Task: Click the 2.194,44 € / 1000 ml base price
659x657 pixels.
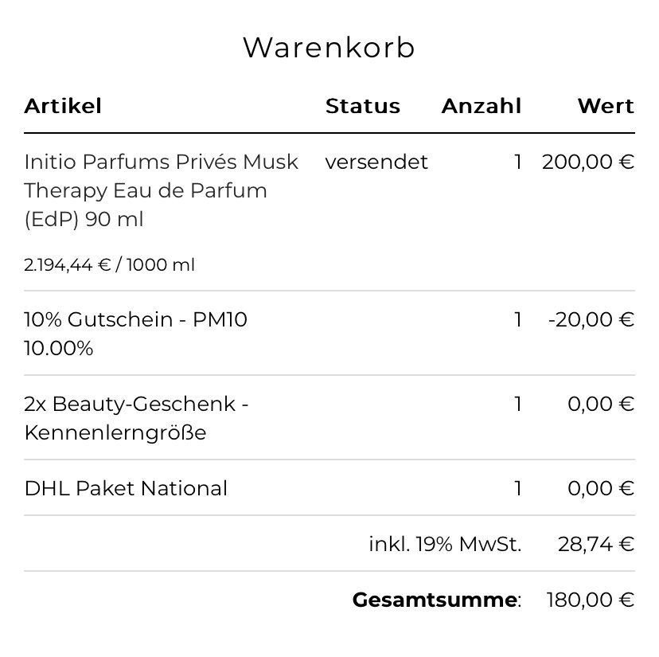Action: [x=109, y=264]
